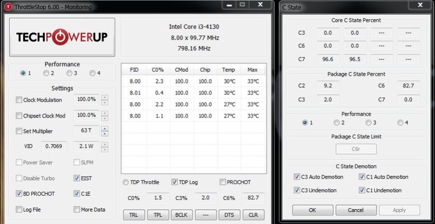435x224 pixels.
Task: Click Apply in the C State window
Action: point(399,210)
